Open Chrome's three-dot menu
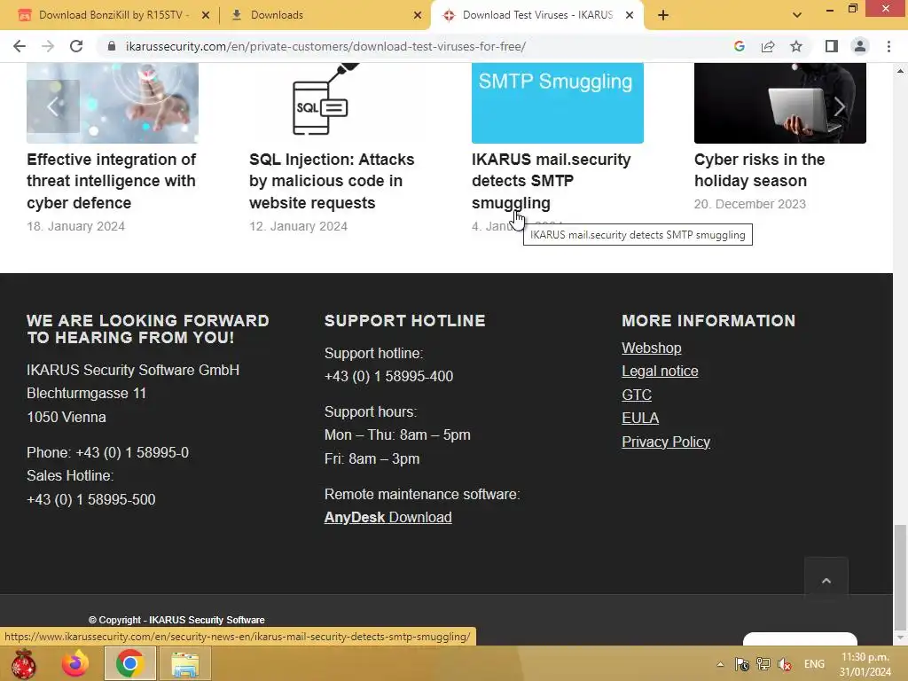Screen dimensions: 908x681 (x=888, y=46)
